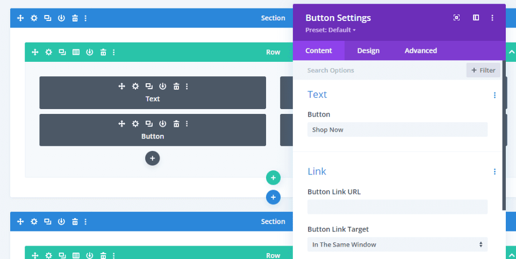The width and height of the screenshot is (516, 259).
Task: Switch to the Design tab
Action: coord(368,51)
